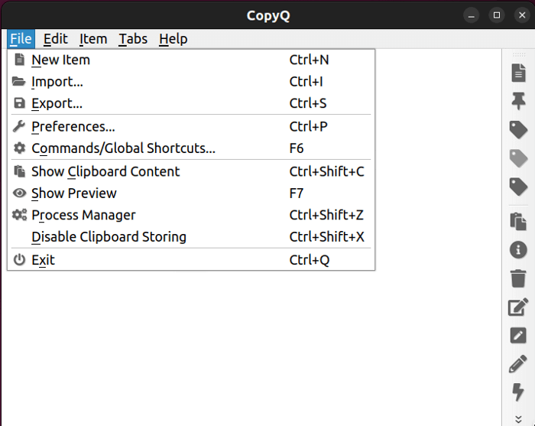Image resolution: width=535 pixels, height=426 pixels.
Task: Select Show Clipboard Content menu entry
Action: click(x=191, y=171)
